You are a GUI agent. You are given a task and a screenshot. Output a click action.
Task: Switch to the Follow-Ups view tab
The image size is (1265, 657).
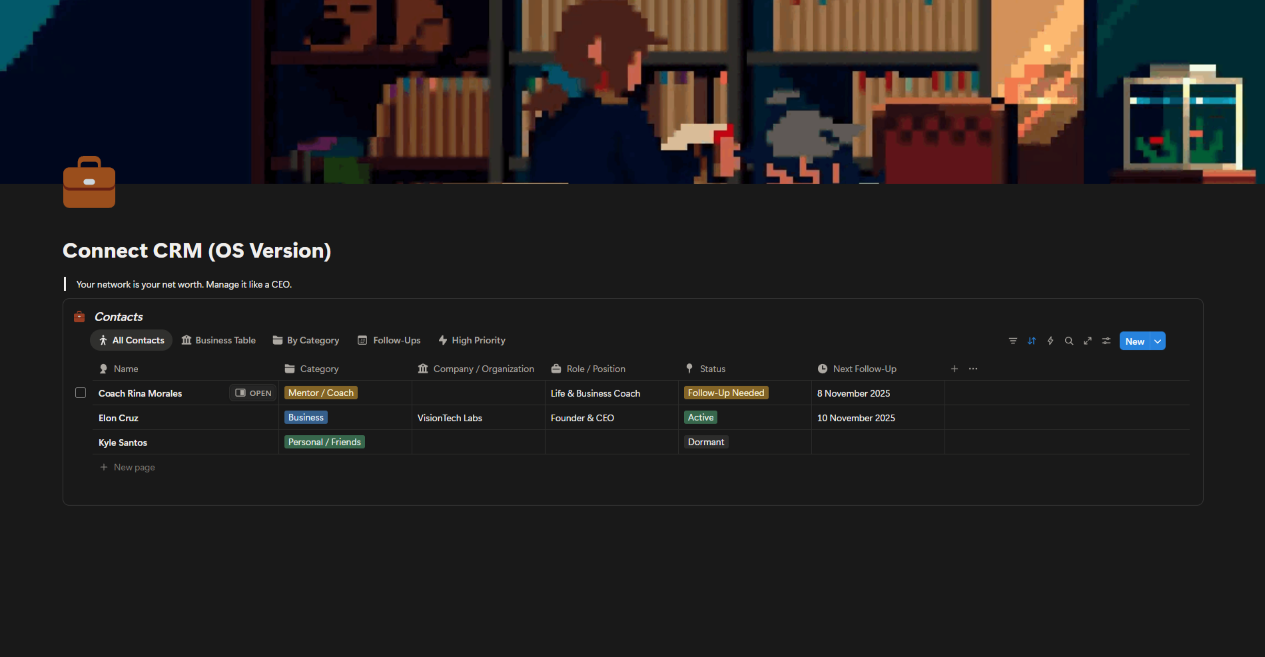click(x=389, y=340)
